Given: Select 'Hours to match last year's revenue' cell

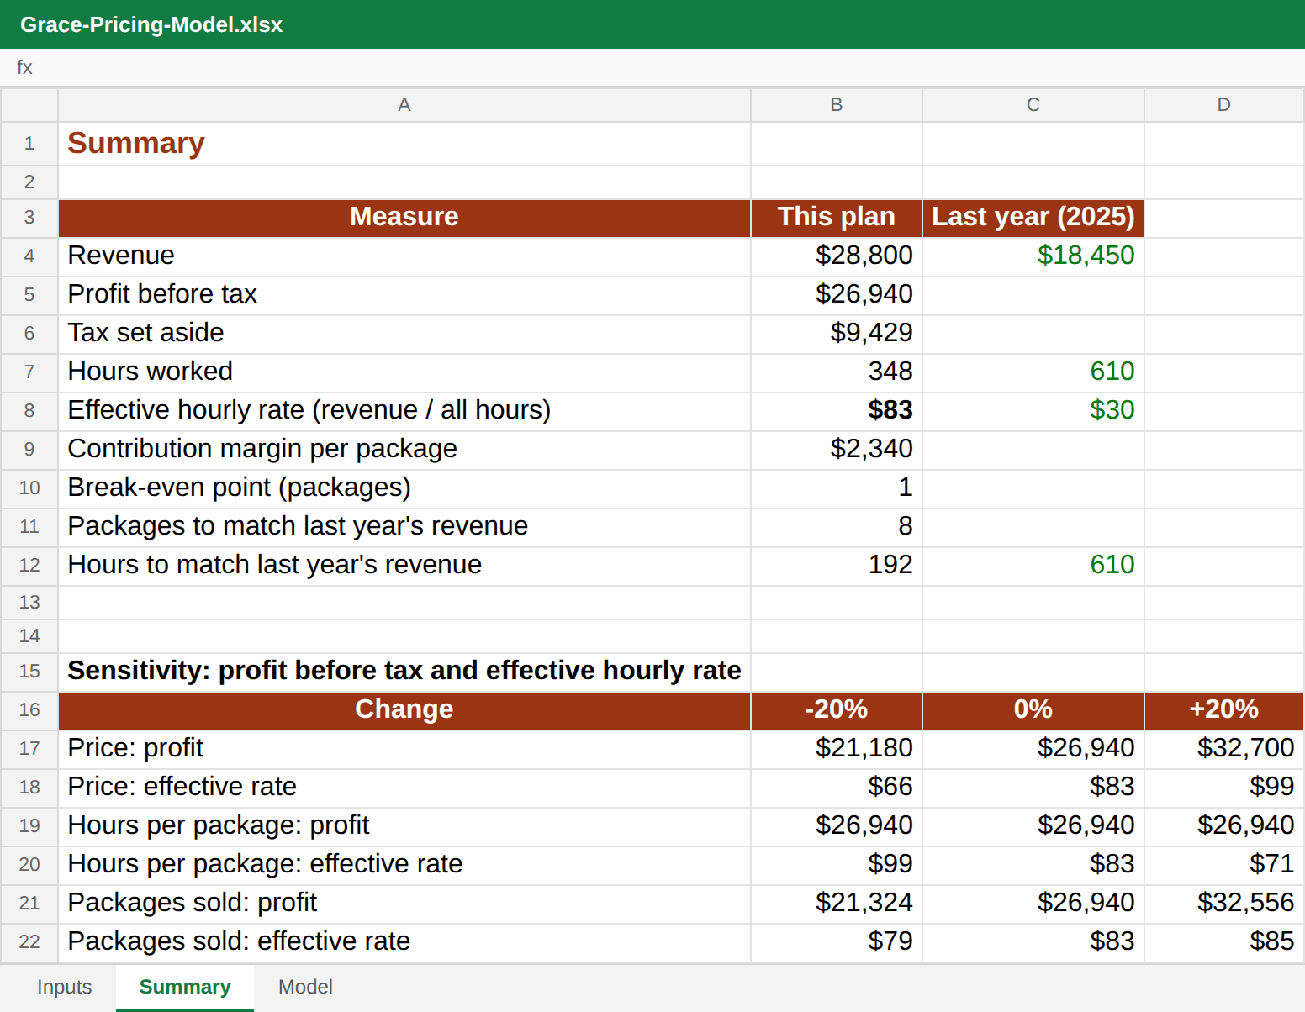Looking at the screenshot, I should pyautogui.click(x=404, y=566).
